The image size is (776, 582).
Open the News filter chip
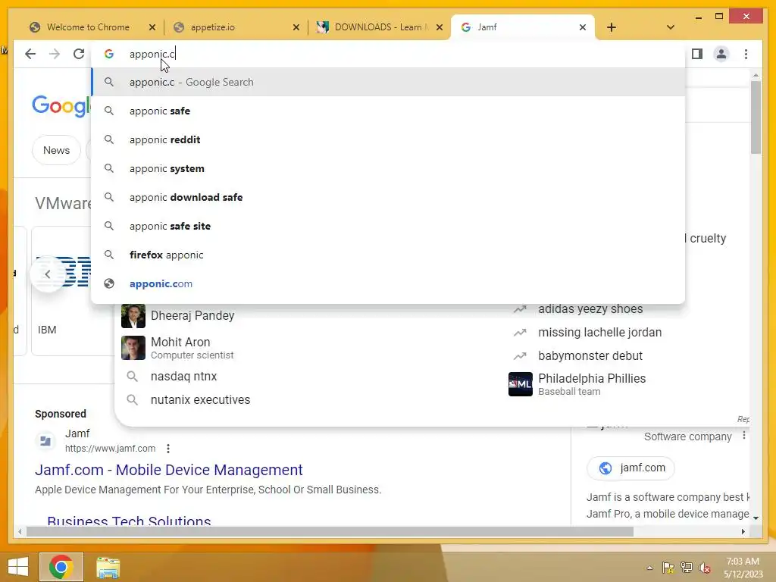[56, 150]
